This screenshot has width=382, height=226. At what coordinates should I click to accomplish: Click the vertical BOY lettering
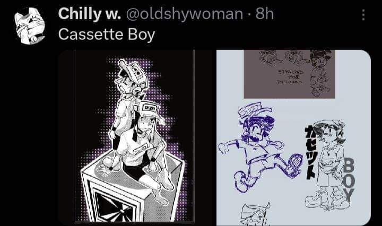(349, 180)
